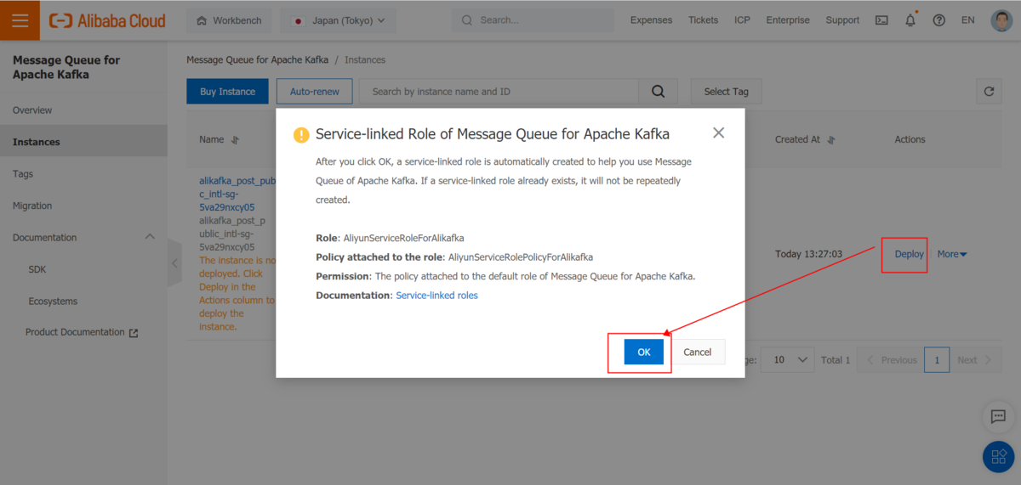
Task: Open the help question mark icon
Action: tap(938, 20)
